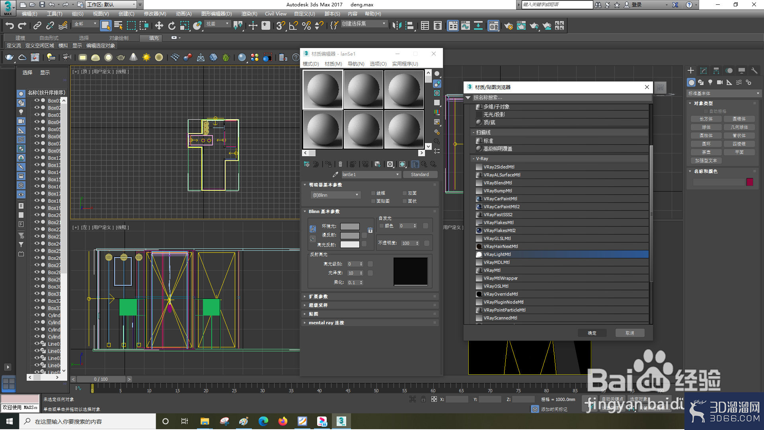Viewport: 764px width, 430px height.
Task: Toggle the Percent Snap tool
Action: pyautogui.click(x=306, y=26)
